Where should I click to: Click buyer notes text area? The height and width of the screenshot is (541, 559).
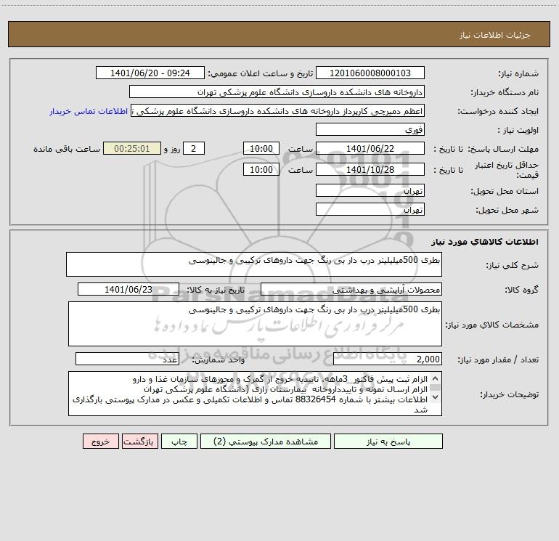(x=255, y=394)
